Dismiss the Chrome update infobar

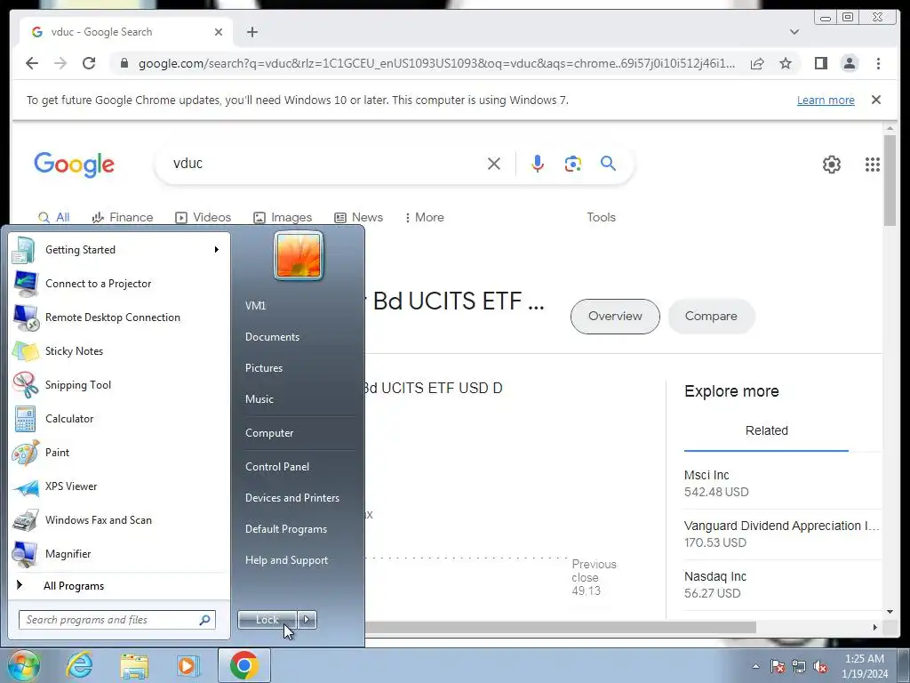point(876,100)
